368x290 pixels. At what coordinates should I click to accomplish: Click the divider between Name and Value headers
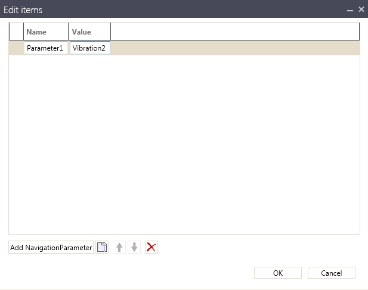click(x=69, y=32)
